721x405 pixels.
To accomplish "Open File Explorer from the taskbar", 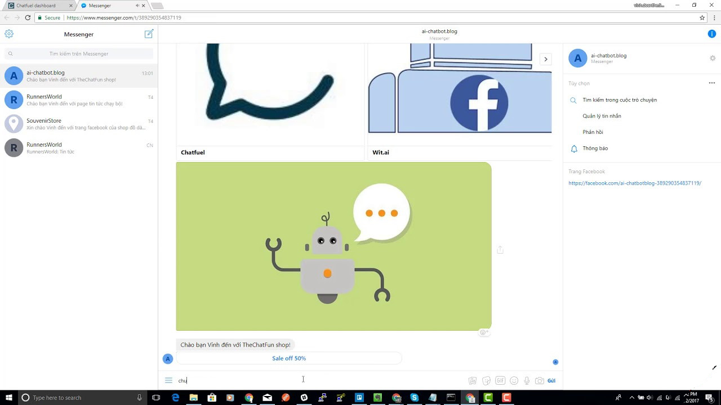I will pos(193,398).
